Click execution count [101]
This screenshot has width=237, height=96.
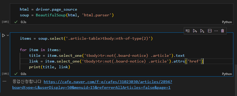(x=5, y=74)
